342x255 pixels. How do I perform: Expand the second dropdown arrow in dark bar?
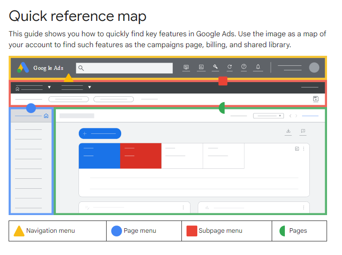click(89, 87)
